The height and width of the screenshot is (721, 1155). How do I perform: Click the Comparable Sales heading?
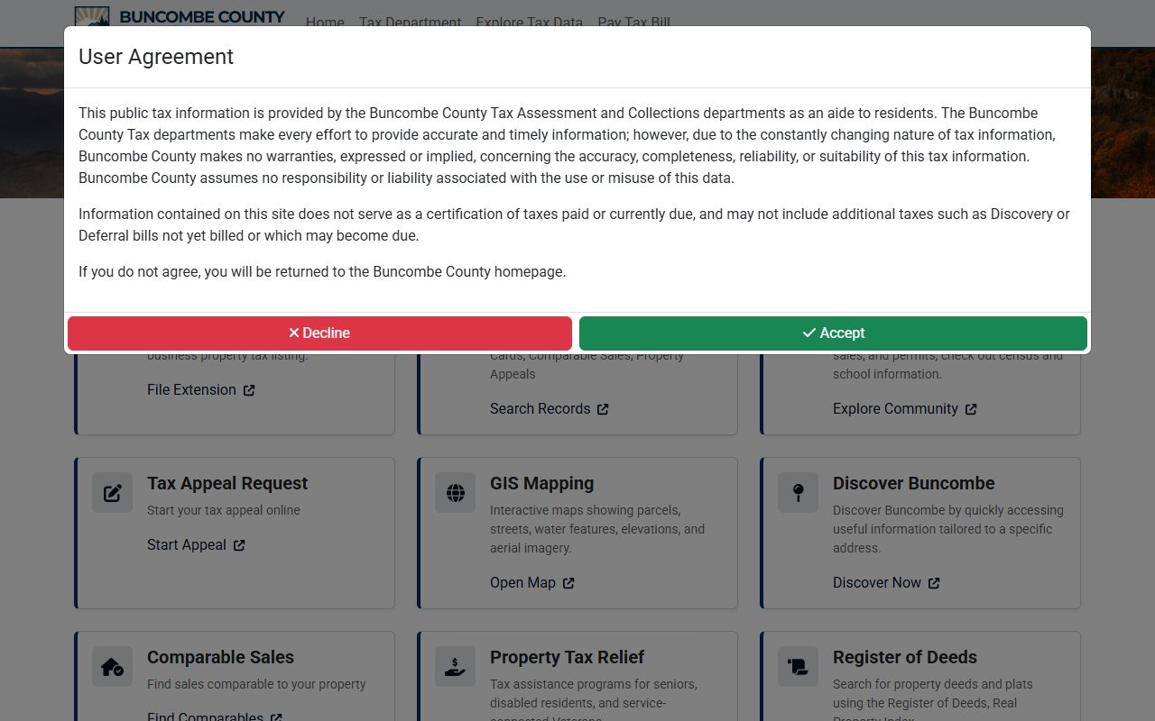pos(220,657)
